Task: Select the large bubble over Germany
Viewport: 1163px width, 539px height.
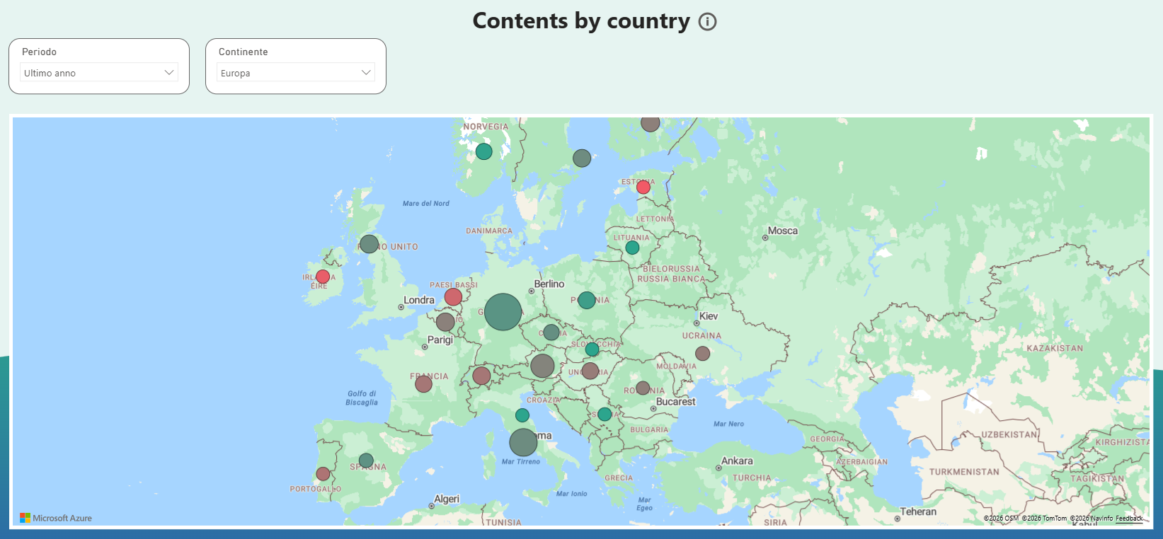Action: point(503,312)
